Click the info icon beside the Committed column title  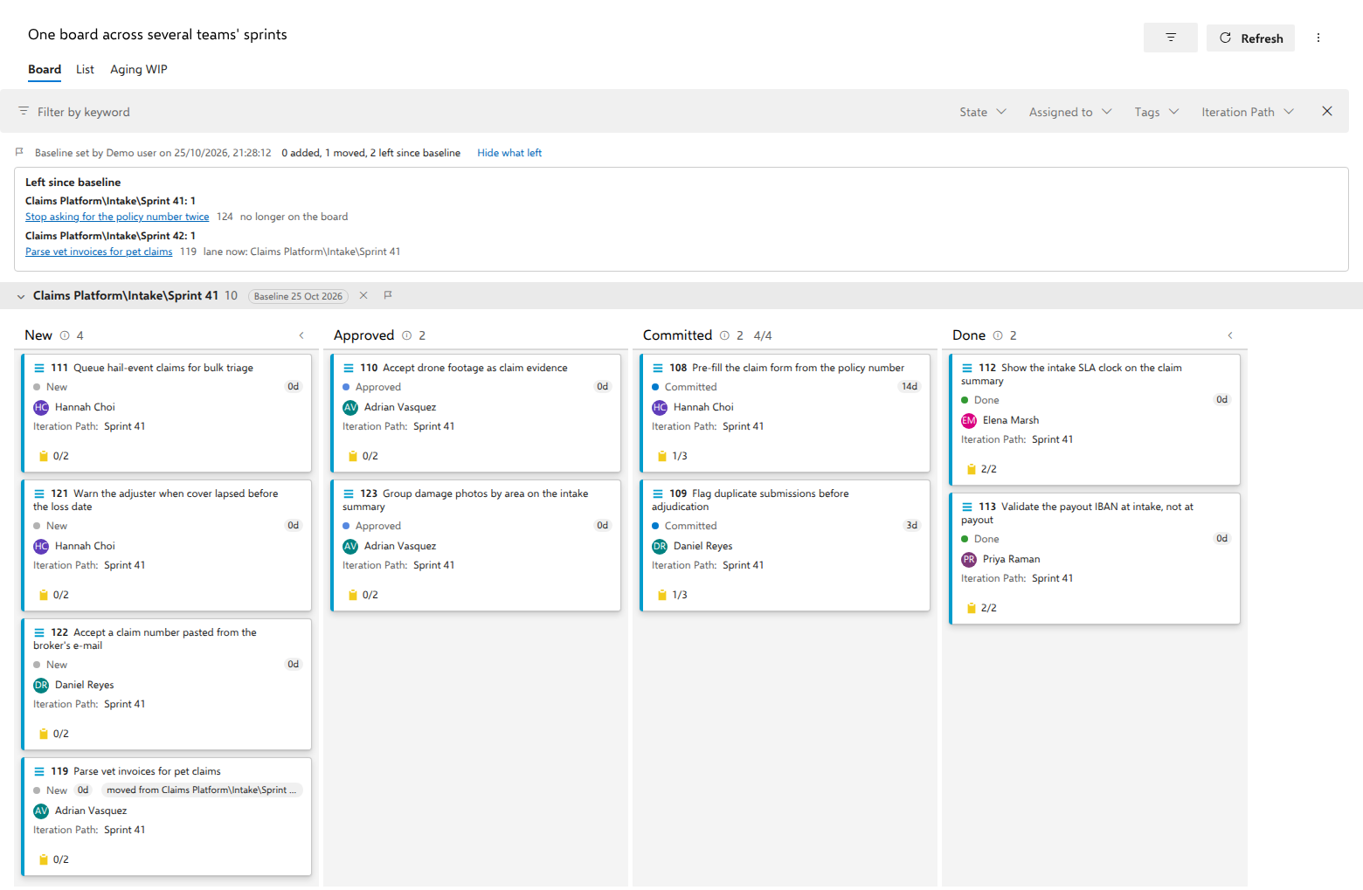(x=724, y=335)
